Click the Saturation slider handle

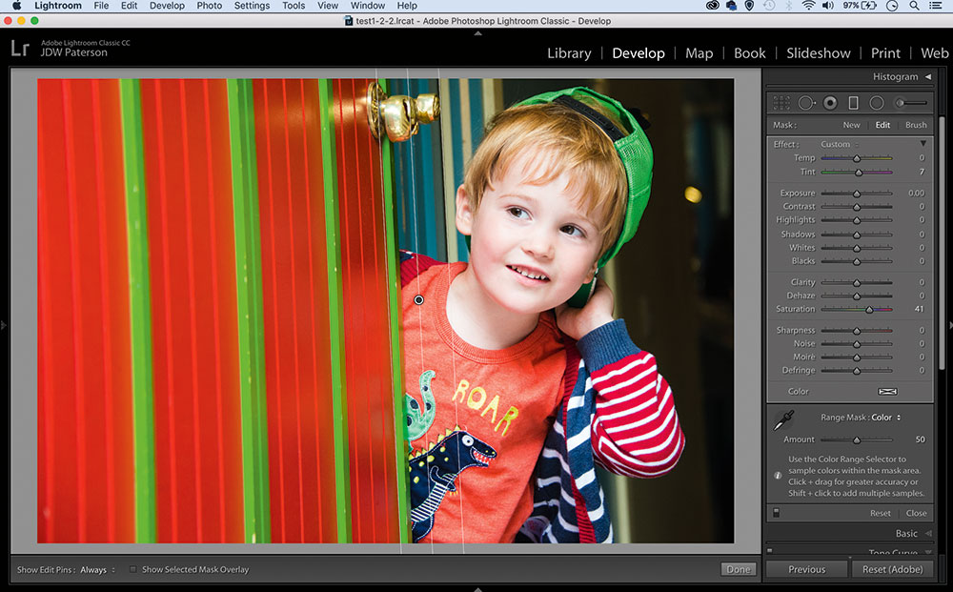click(x=869, y=310)
